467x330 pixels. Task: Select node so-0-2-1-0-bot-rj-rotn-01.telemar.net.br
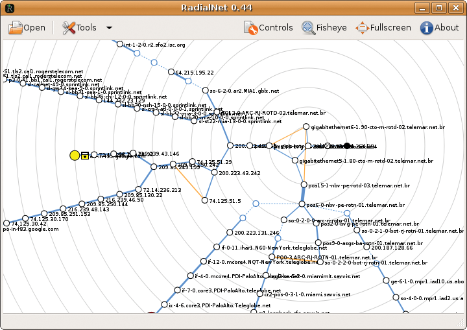coord(357,230)
